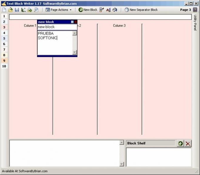Open an existing file via folder icon
200x175 pixels.
click(x=11, y=10)
